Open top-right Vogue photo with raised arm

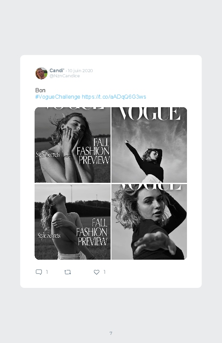[x=149, y=145]
